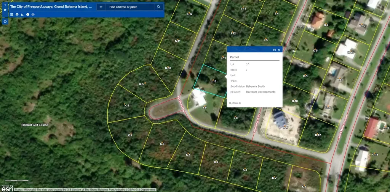The image size is (390, 192).
Task: Click the find my location button
Action: pos(5,22)
